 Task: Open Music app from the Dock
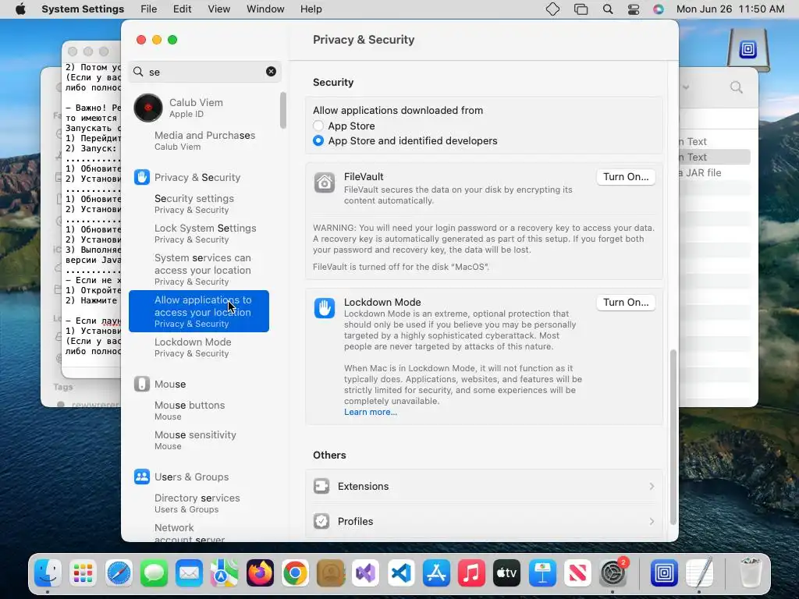[x=471, y=573]
